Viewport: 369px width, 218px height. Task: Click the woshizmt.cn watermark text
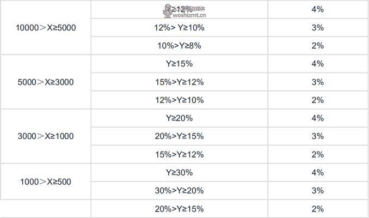pyautogui.click(x=189, y=15)
